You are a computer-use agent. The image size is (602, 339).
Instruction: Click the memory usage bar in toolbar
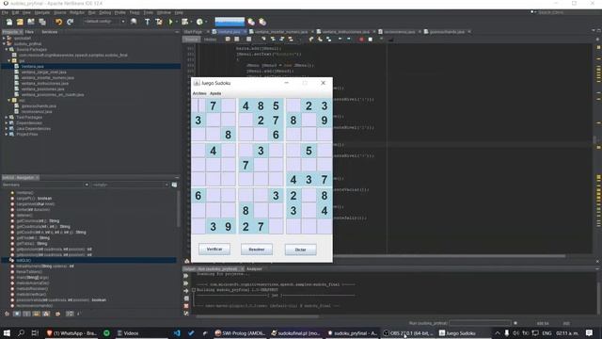[230, 22]
